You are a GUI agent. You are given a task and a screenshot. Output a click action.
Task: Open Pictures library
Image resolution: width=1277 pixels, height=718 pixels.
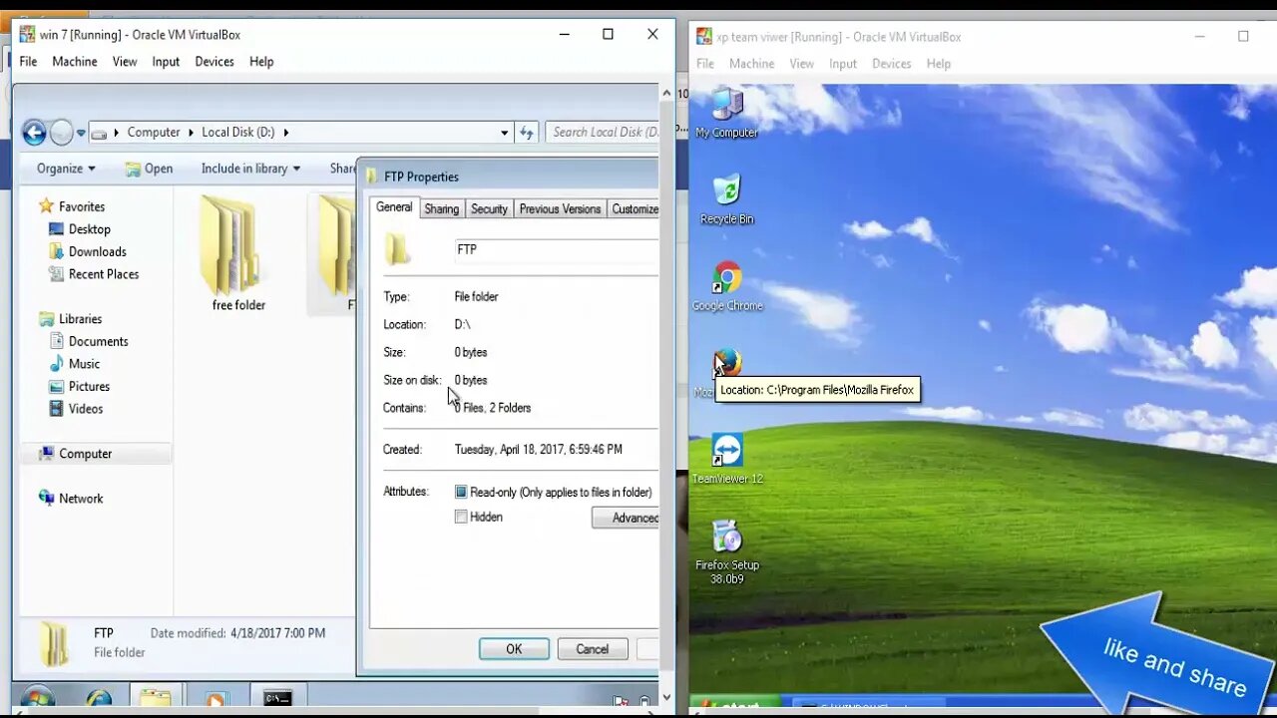coord(89,386)
